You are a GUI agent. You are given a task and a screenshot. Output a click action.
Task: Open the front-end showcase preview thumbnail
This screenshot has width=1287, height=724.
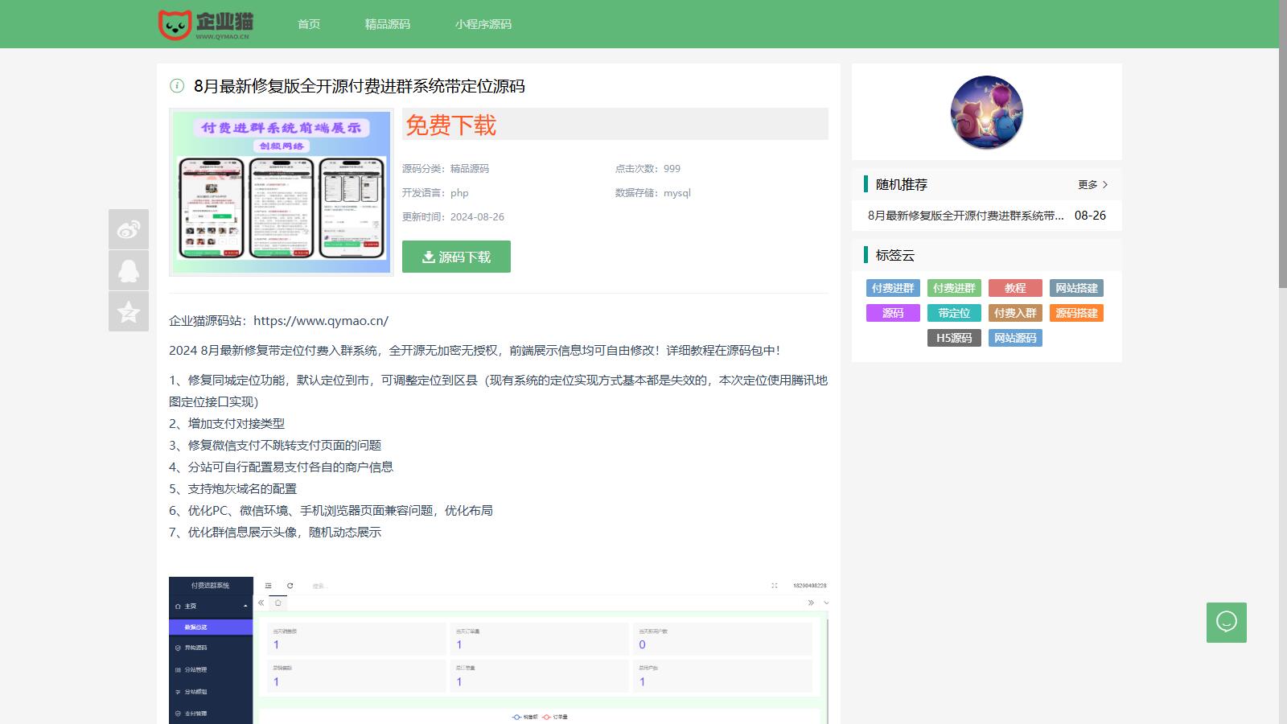coord(282,193)
